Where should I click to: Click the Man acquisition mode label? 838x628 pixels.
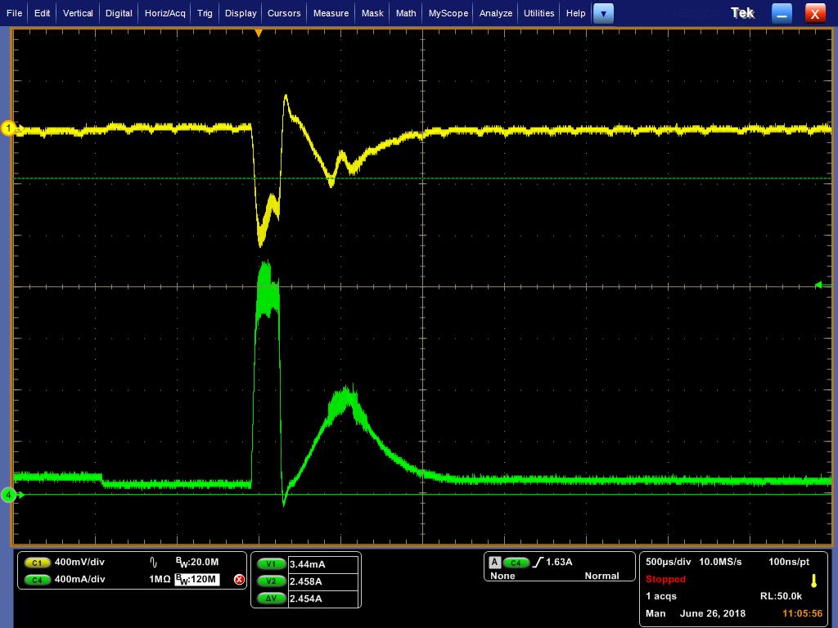coord(656,613)
